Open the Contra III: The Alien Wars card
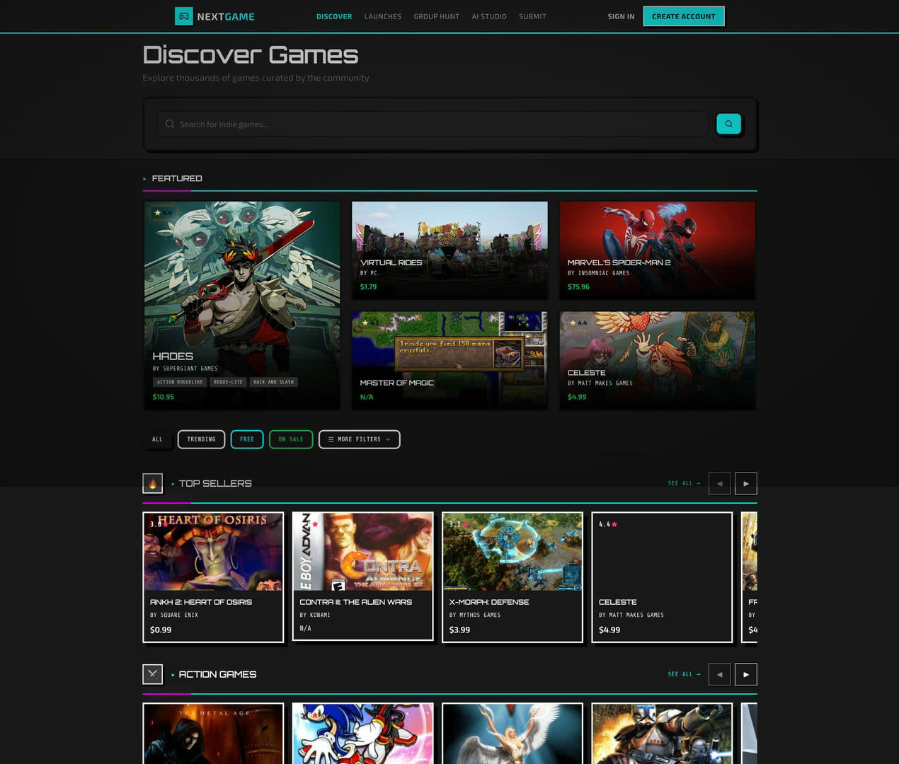 point(362,577)
